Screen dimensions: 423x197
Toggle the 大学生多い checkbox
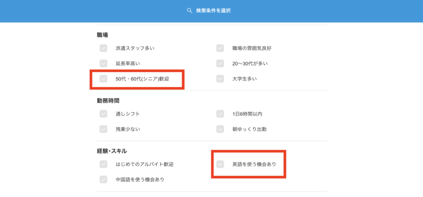[x=220, y=79]
